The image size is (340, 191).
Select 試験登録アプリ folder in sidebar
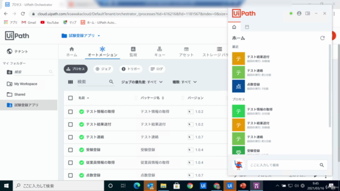29,105
